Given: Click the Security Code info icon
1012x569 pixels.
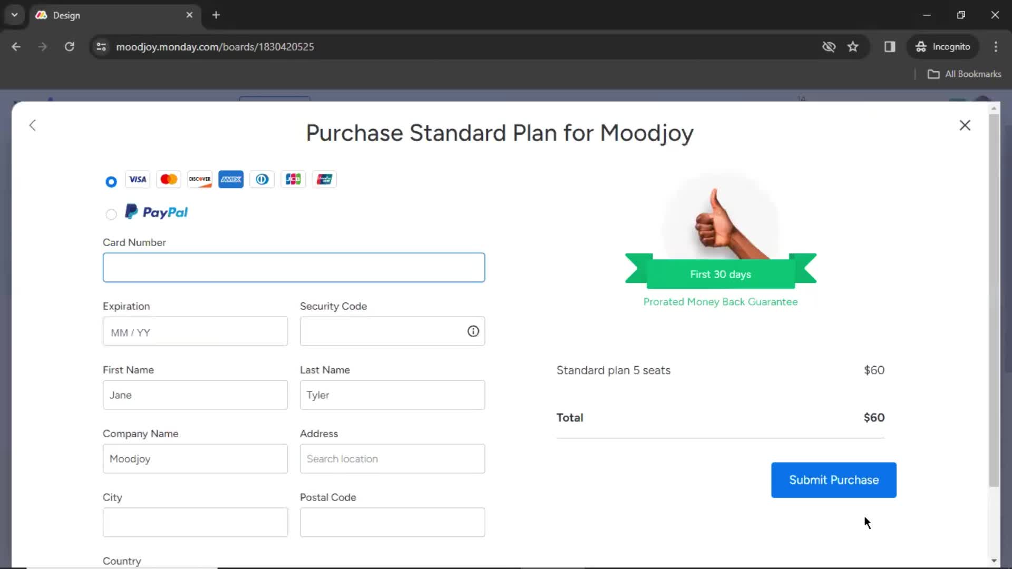Looking at the screenshot, I should (473, 331).
